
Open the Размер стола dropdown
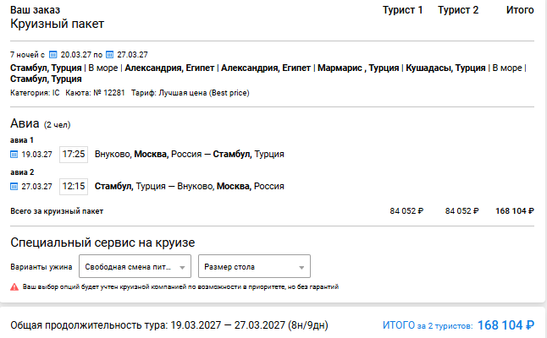[254, 266]
